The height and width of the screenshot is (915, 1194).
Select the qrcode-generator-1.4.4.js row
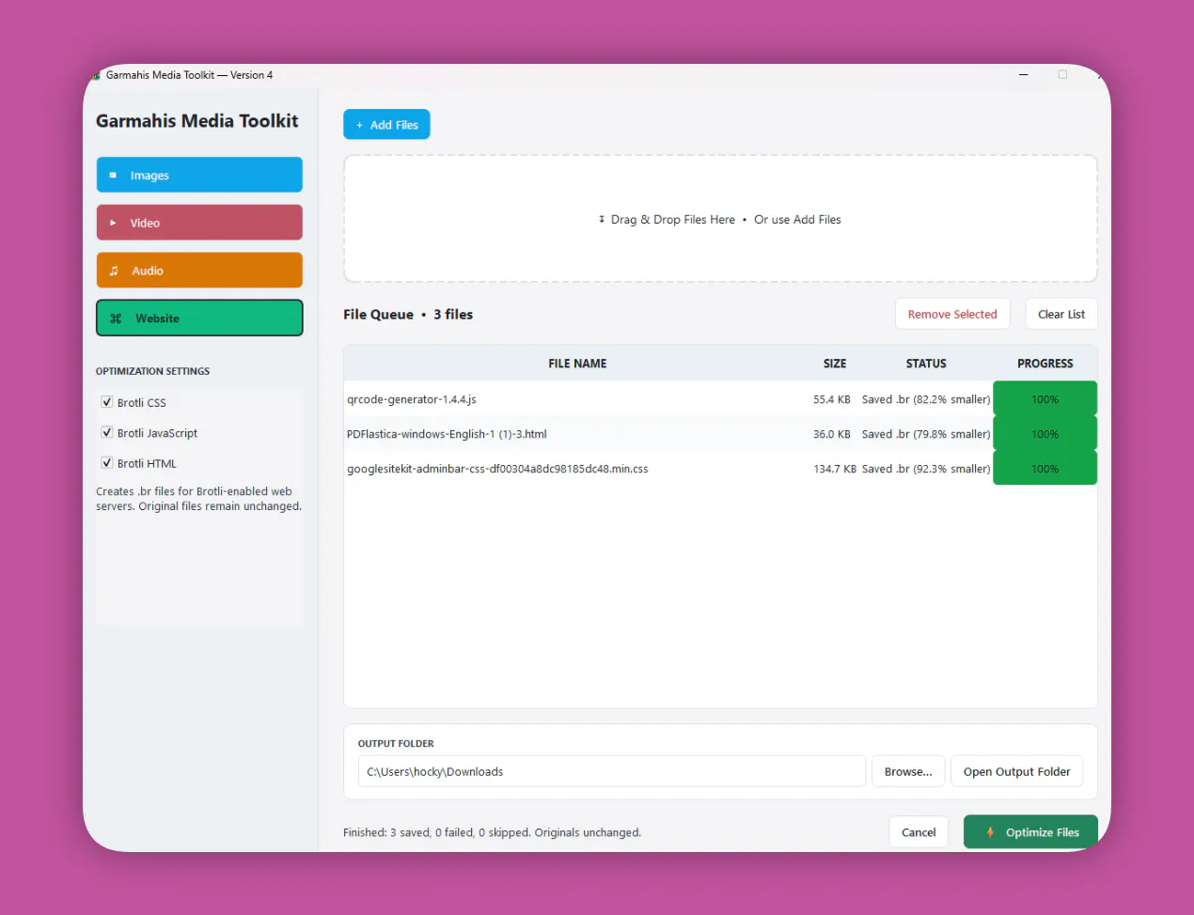coord(720,399)
